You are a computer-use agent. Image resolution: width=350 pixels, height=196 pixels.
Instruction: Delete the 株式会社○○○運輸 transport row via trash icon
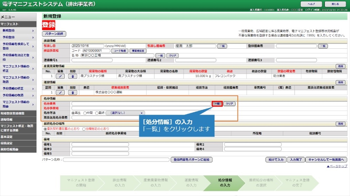[72, 92]
